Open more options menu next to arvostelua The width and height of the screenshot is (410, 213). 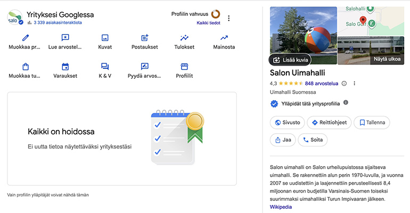[355, 84]
